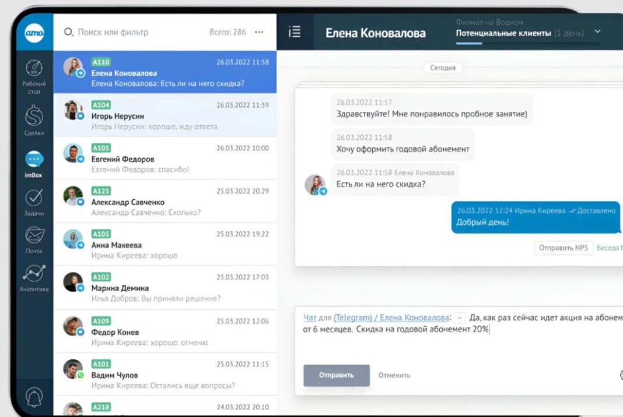Click the Поиск или фильтр search field
The width and height of the screenshot is (623, 417).
point(134,32)
